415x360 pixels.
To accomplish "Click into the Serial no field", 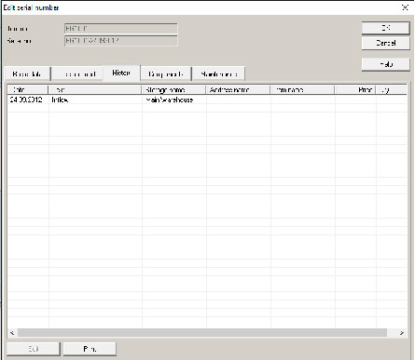I will point(121,41).
